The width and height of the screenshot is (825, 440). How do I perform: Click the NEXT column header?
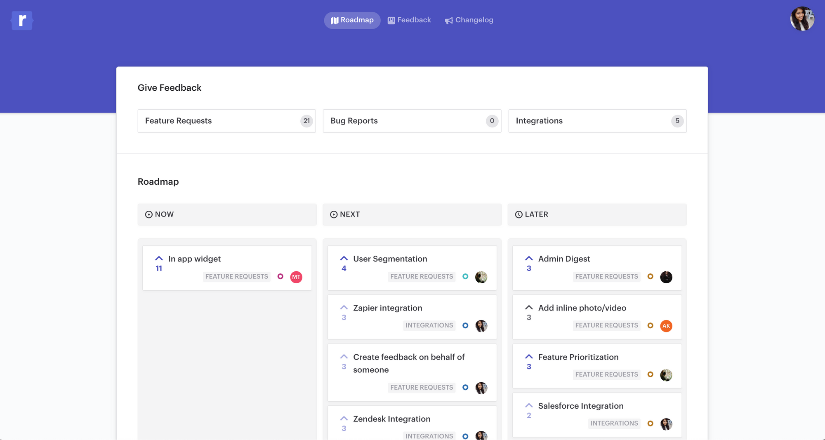click(x=412, y=214)
